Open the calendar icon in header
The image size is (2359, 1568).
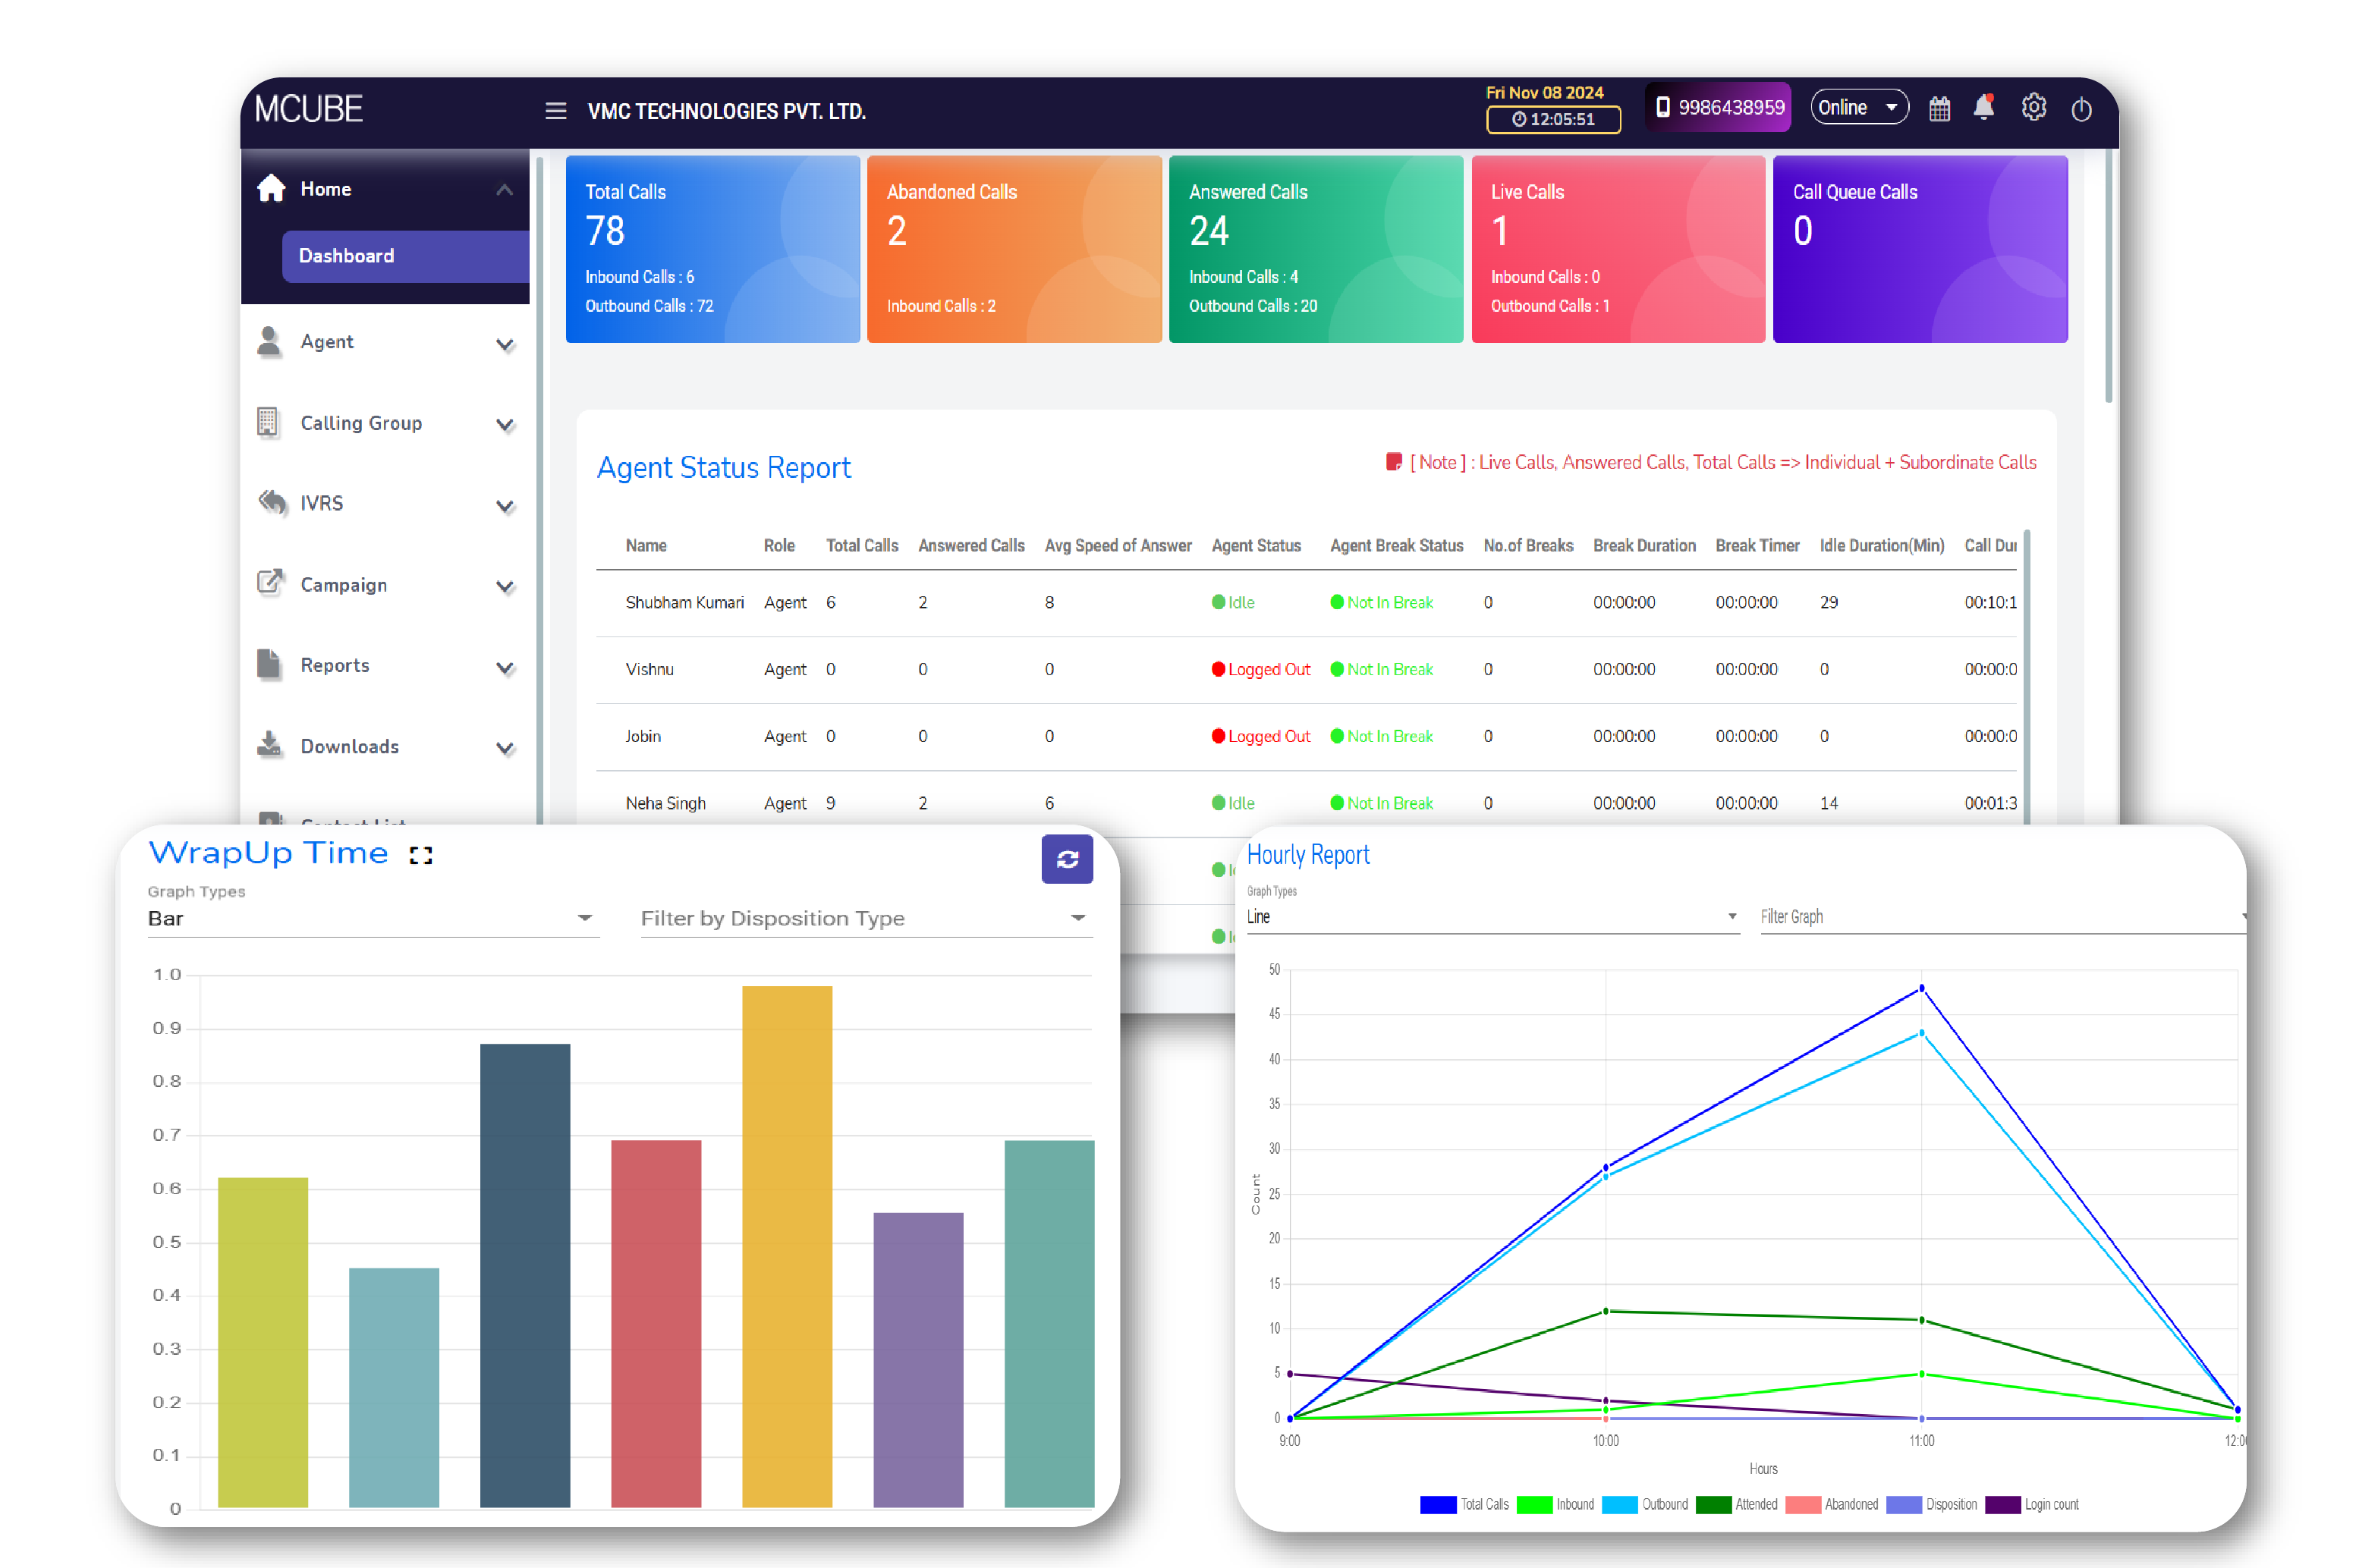pos(1939,108)
